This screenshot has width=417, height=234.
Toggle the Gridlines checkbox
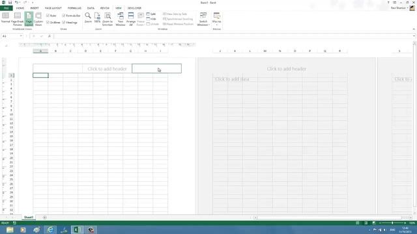coord(53,23)
